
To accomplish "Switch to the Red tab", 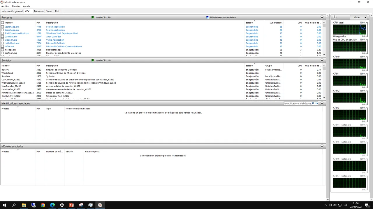I will tap(57, 11).
